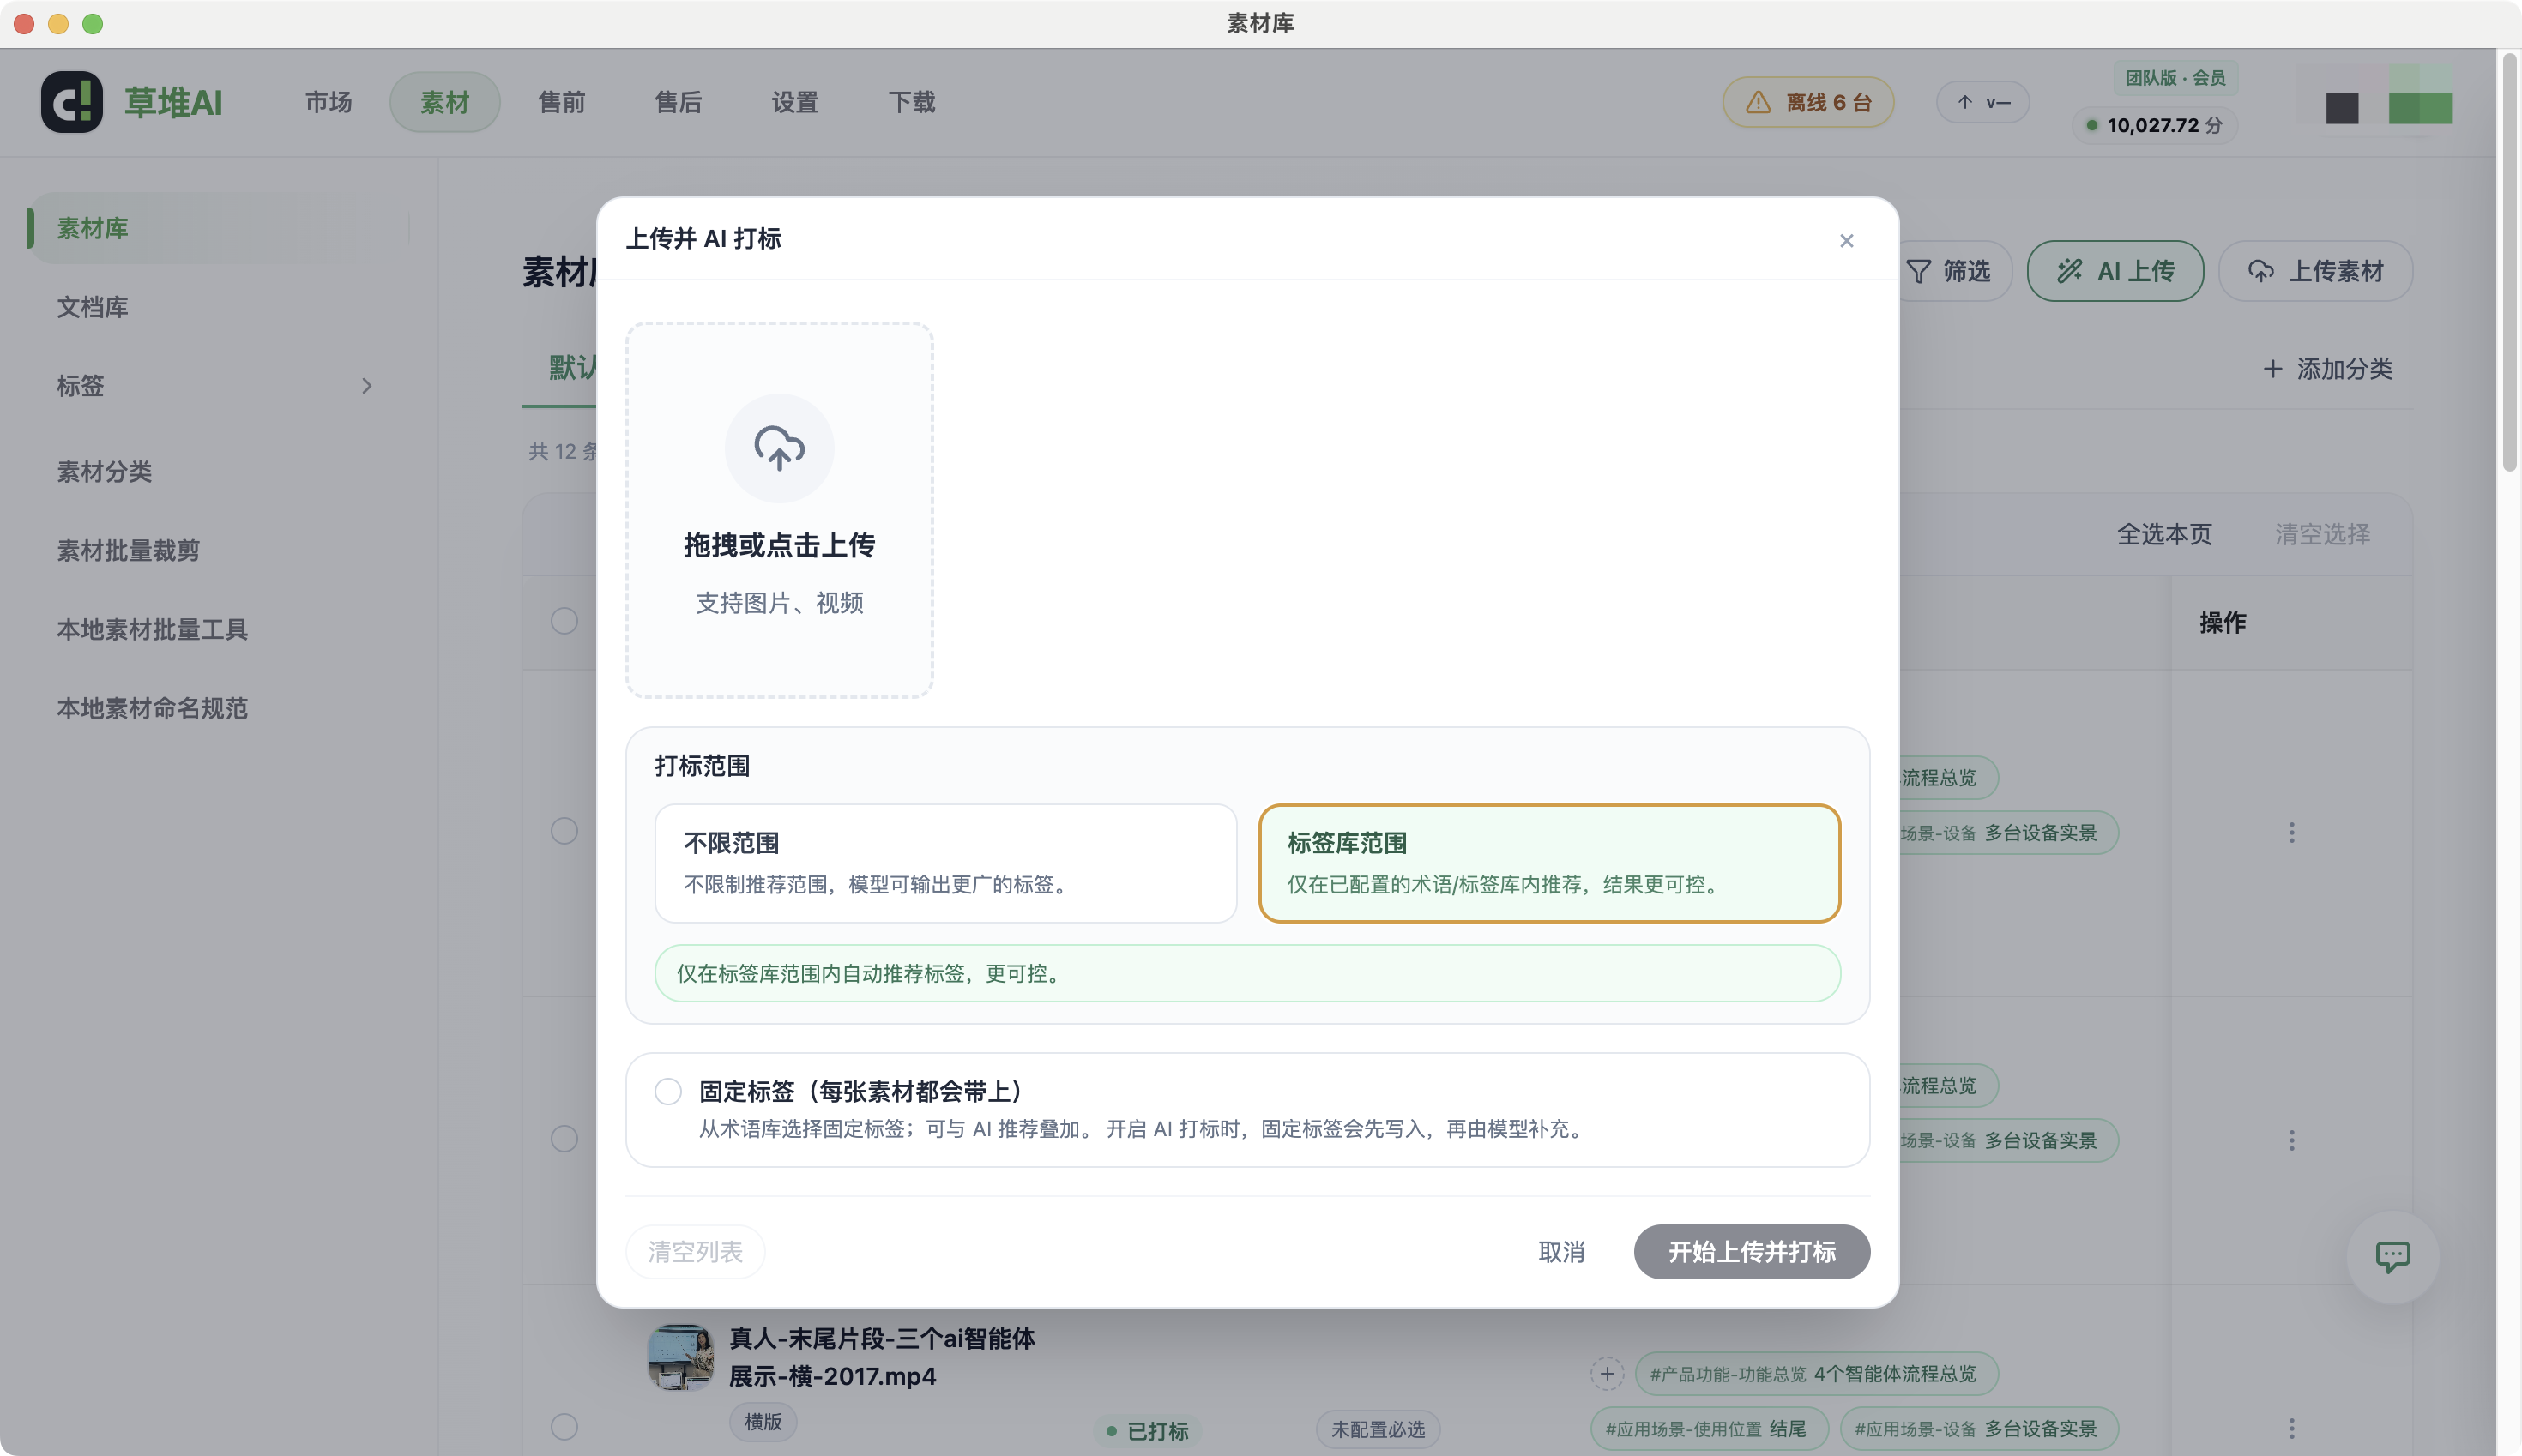The image size is (2522, 1456).
Task: Open the 市场 top tab
Action: click(x=329, y=102)
